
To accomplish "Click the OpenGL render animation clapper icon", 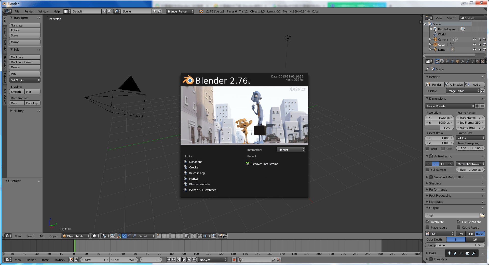I will [x=225, y=236].
